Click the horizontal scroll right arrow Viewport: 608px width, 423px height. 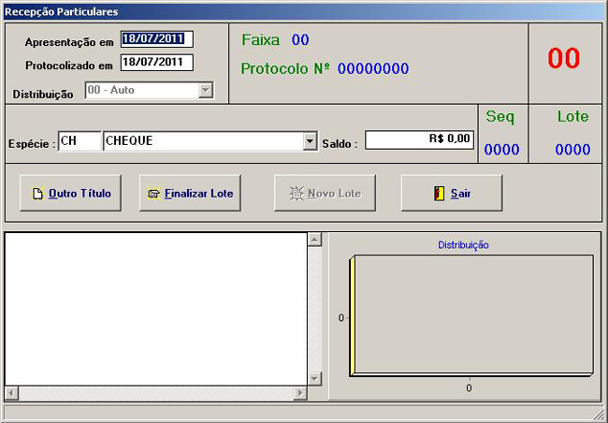pos(299,393)
